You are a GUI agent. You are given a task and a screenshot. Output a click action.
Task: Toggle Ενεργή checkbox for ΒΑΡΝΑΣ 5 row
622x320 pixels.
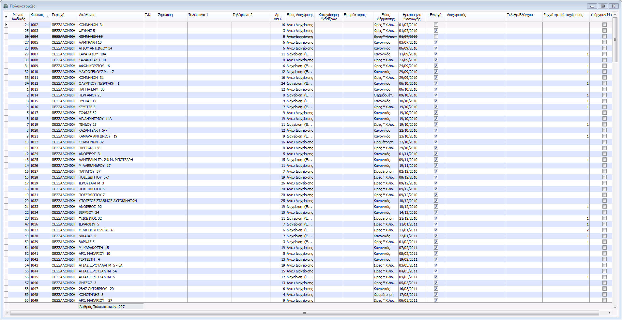tap(436, 242)
